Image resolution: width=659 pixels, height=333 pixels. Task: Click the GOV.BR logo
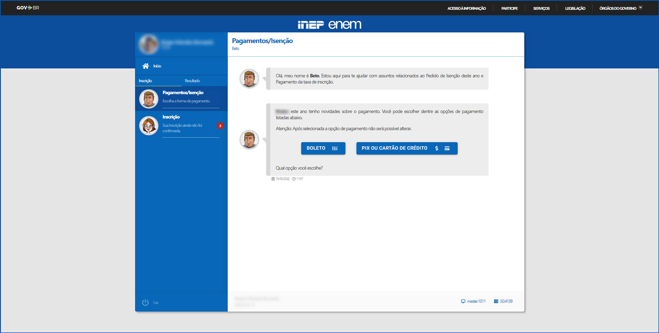pos(28,8)
